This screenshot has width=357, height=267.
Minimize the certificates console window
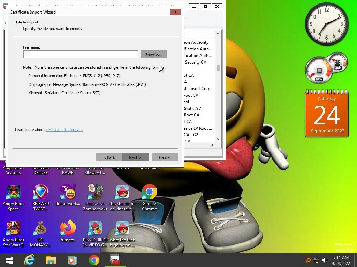194,6
